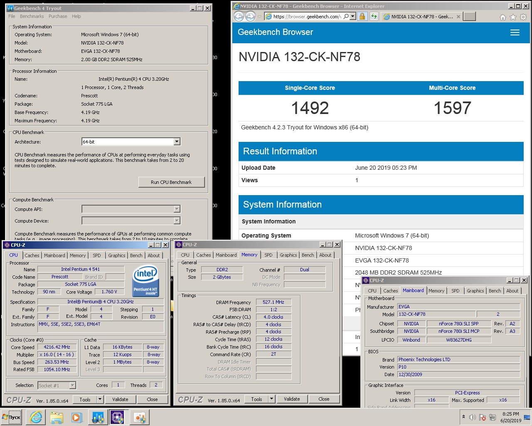532x426 pixels.
Task: Open IE recent pages dropdown arrow
Action: [x=259, y=17]
